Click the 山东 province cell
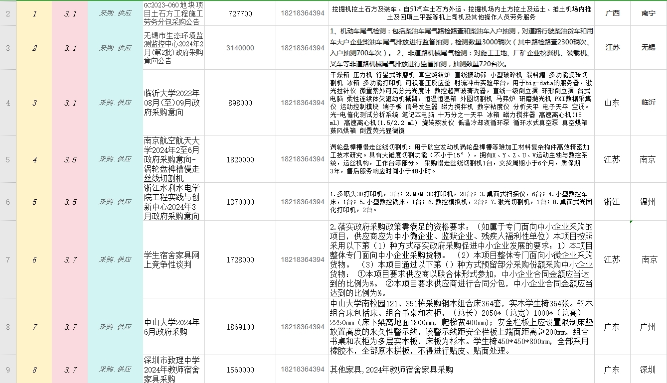 (x=612, y=103)
